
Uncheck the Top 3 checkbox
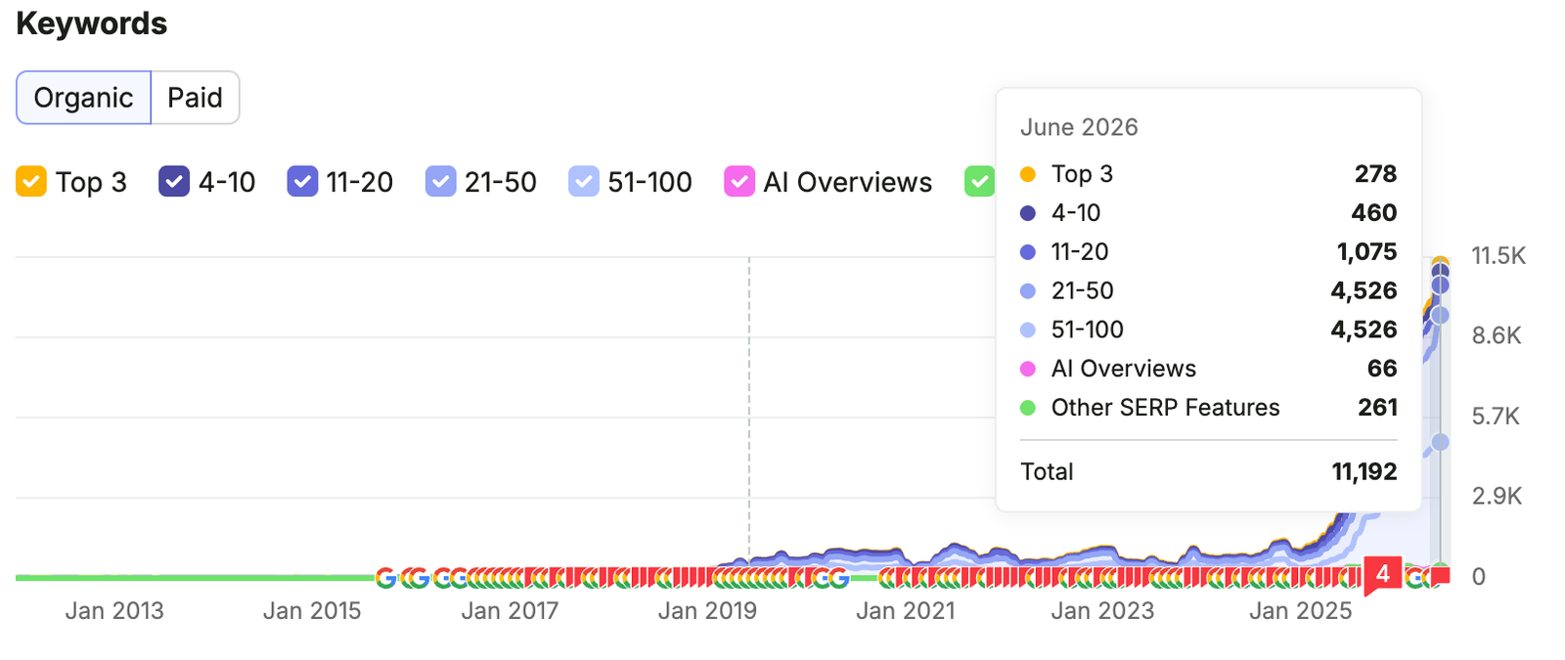click(x=31, y=182)
